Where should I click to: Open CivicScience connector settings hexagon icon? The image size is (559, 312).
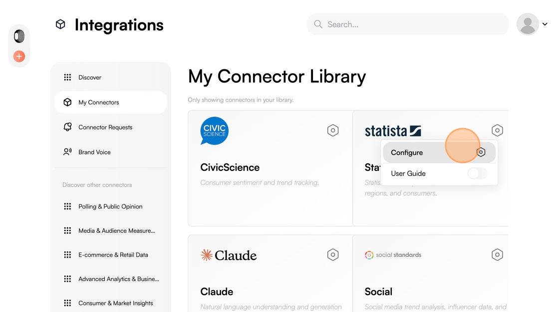pyautogui.click(x=332, y=131)
